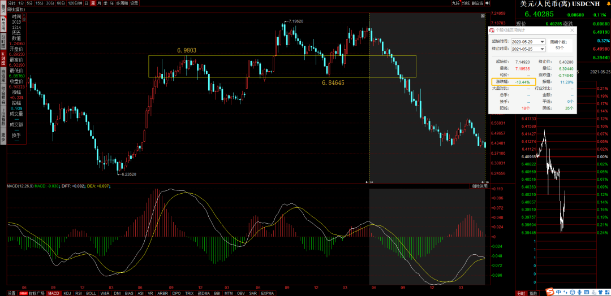Click the Sogou emoji face icon
Image resolution: width=611 pixels, height=296 pixels.
[x=573, y=292]
